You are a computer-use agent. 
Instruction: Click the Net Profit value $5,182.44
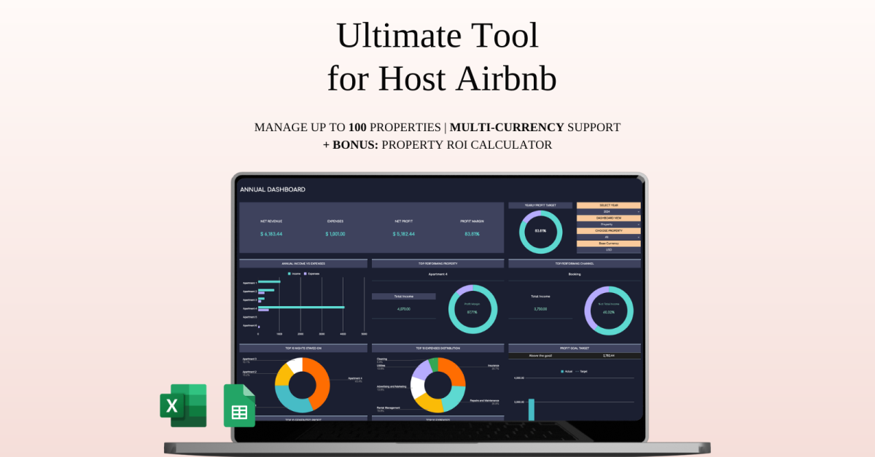point(403,234)
